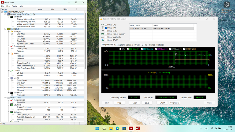Click the AIDA64 icon in the taskbar
Image resolution: width=235 pixels, height=132 pixels.
tap(138, 129)
